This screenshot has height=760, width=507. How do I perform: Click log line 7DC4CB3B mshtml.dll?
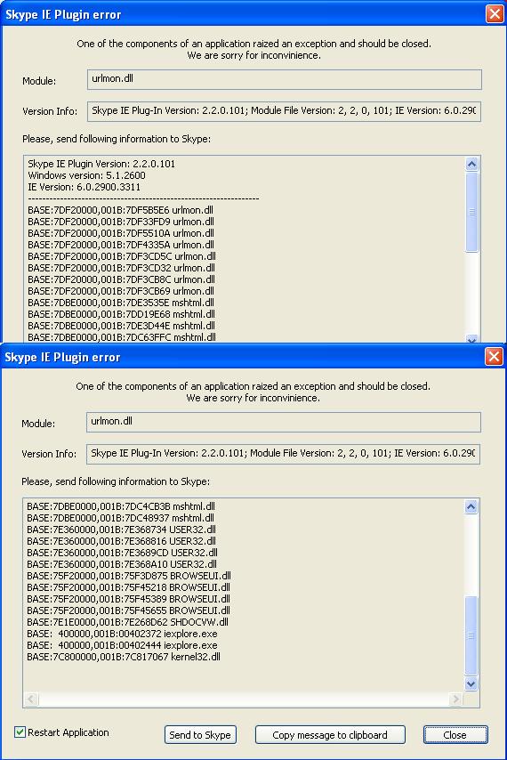121,506
